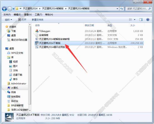154x124 pixels.
Task: Select 天正建筑2014下载版 application icon
Action: 37,43
